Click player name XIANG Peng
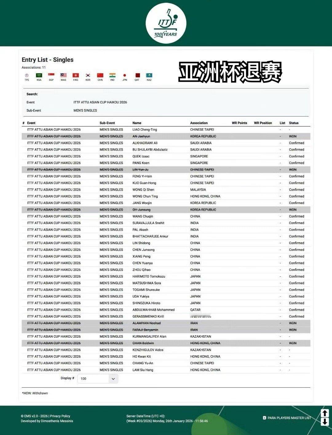The width and height of the screenshot is (332, 435). point(141,256)
